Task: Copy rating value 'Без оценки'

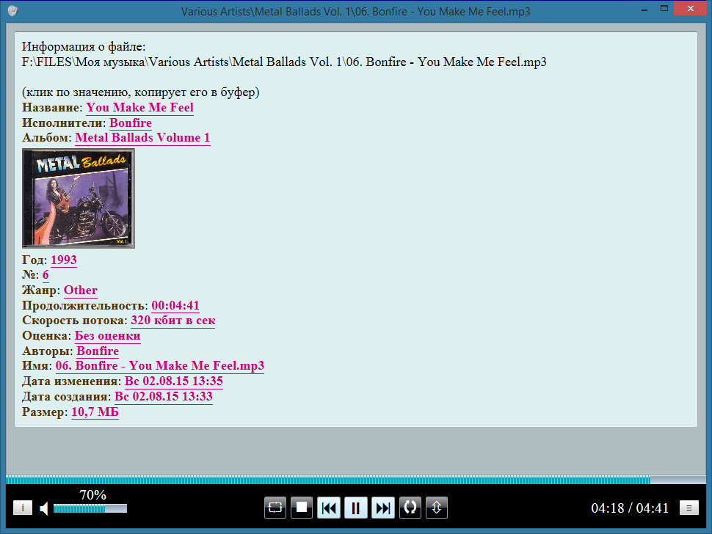Action: (x=108, y=336)
